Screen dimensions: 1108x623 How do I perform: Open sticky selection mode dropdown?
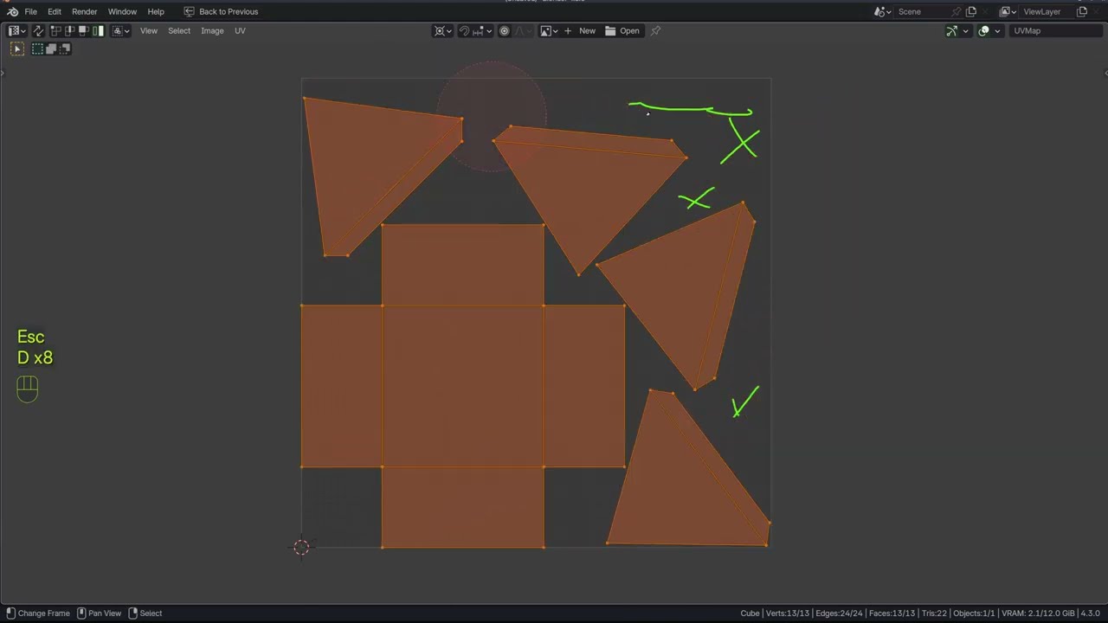click(121, 30)
